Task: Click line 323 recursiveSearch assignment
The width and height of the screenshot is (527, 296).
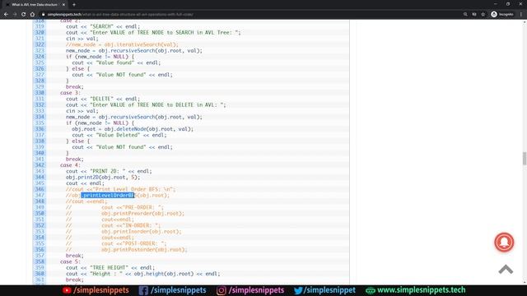Action: pyautogui.click(x=134, y=51)
